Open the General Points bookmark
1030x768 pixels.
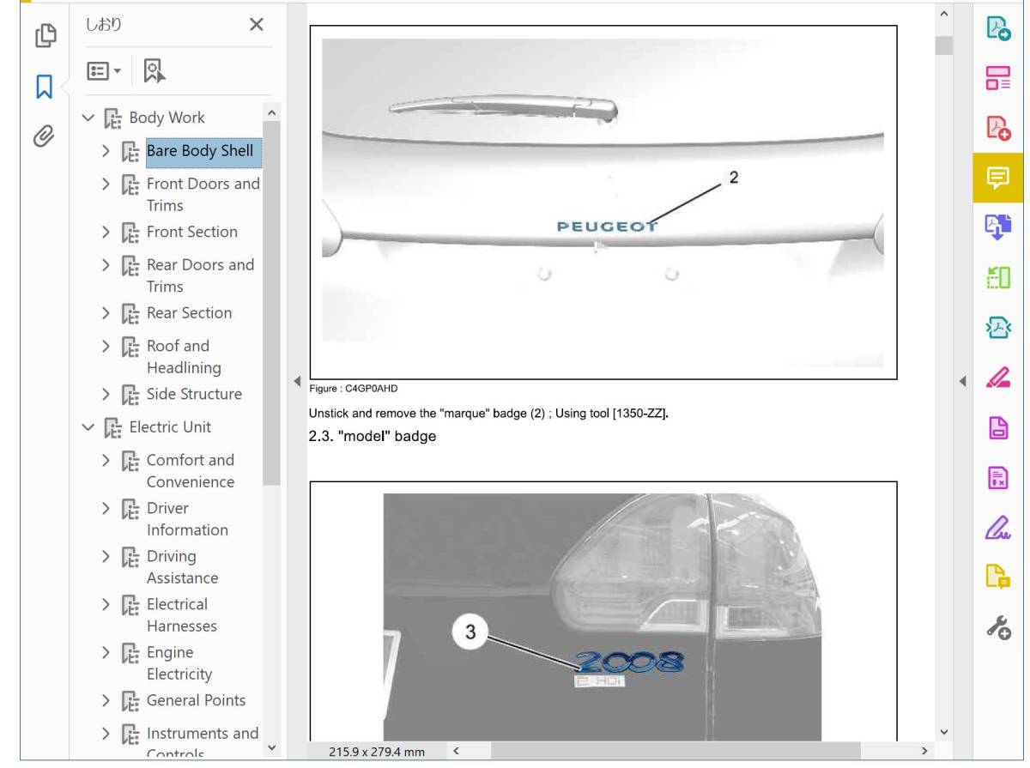[x=196, y=700]
